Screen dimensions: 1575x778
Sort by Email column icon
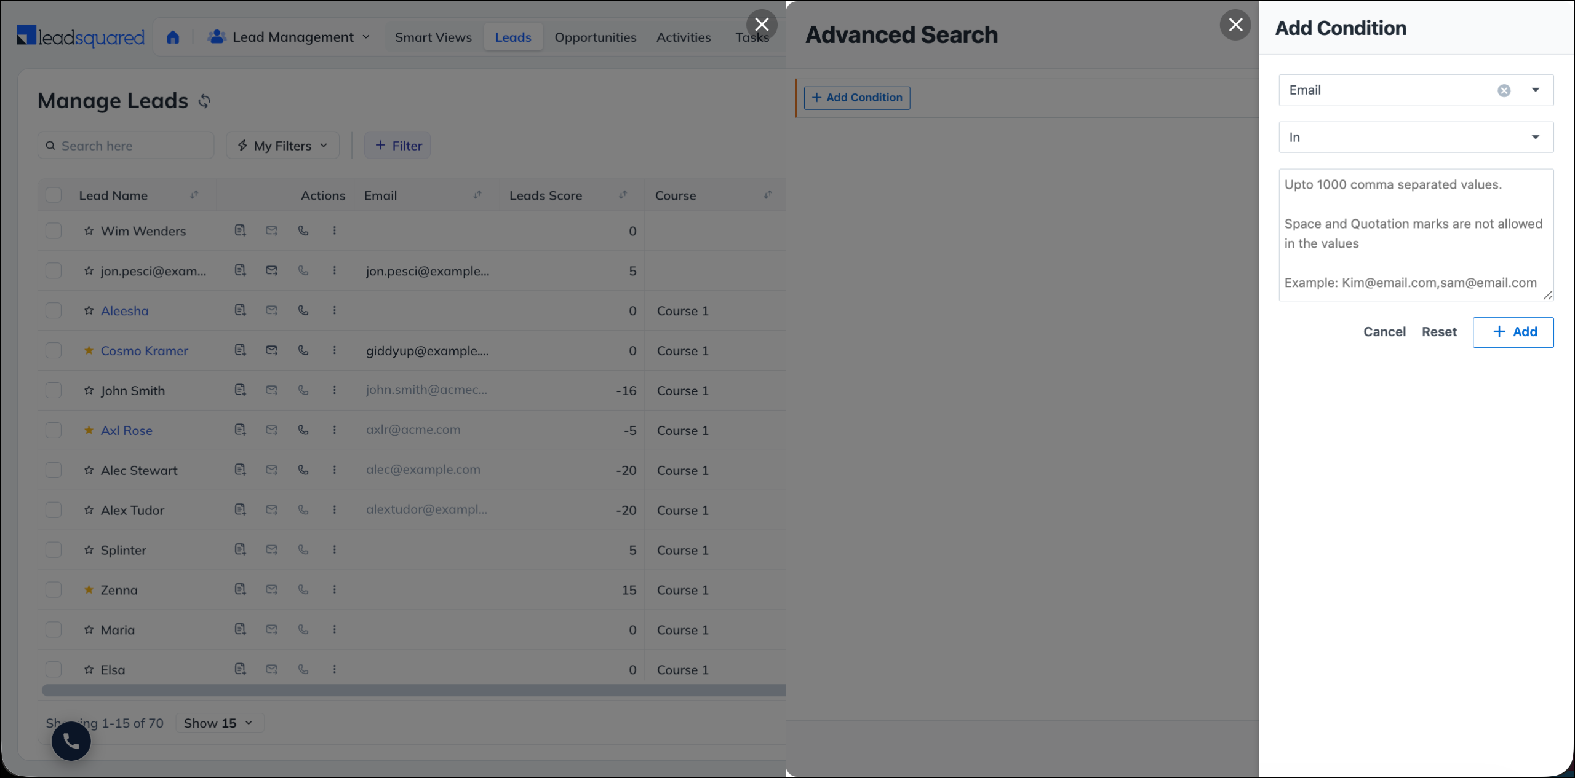click(477, 195)
